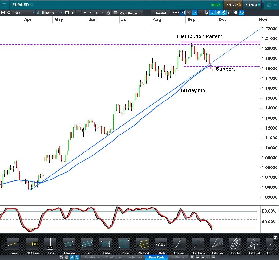Load chart preset 1
Screen dimensions: 279x260
[x=79, y=13]
